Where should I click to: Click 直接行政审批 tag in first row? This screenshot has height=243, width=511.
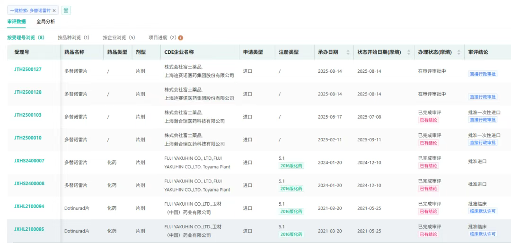click(x=483, y=74)
